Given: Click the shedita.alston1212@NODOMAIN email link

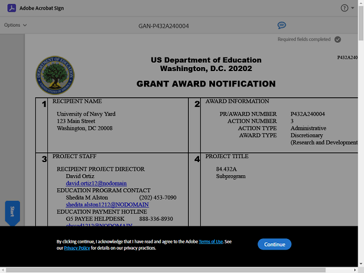Looking at the screenshot, I should coord(107,205).
